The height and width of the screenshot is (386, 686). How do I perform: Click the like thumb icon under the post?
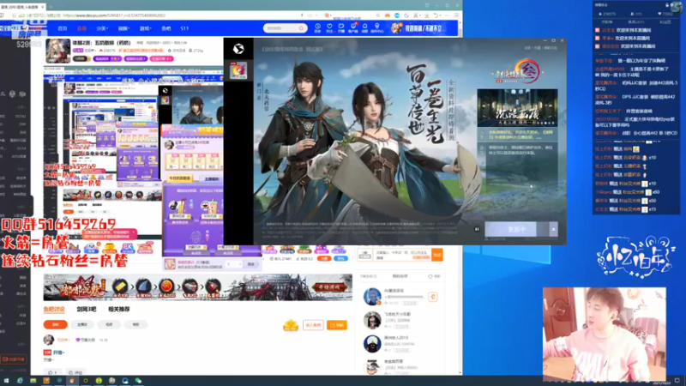point(52,372)
